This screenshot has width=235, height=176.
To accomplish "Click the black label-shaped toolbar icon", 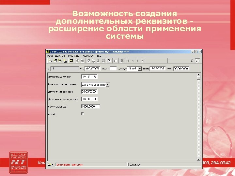I will (116, 61).
